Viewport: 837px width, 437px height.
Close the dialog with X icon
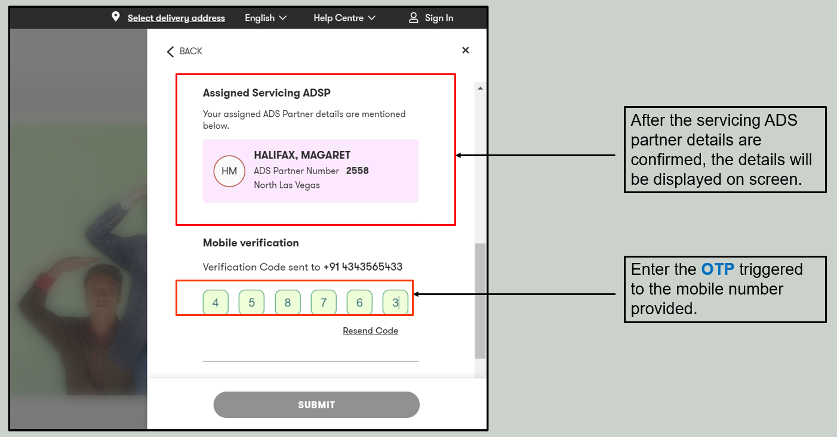coord(466,51)
